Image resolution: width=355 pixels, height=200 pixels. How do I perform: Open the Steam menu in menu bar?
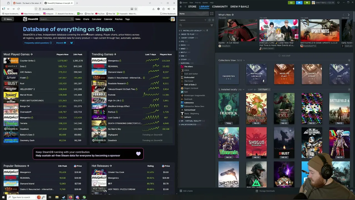point(185,2)
